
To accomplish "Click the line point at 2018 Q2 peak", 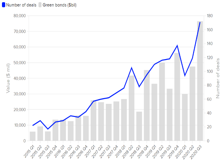I will (131, 68).
